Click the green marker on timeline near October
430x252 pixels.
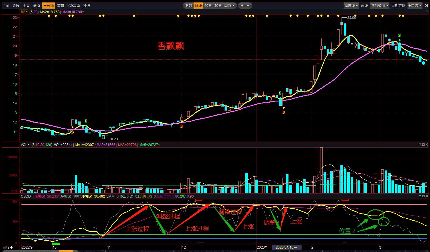[x=56, y=244]
